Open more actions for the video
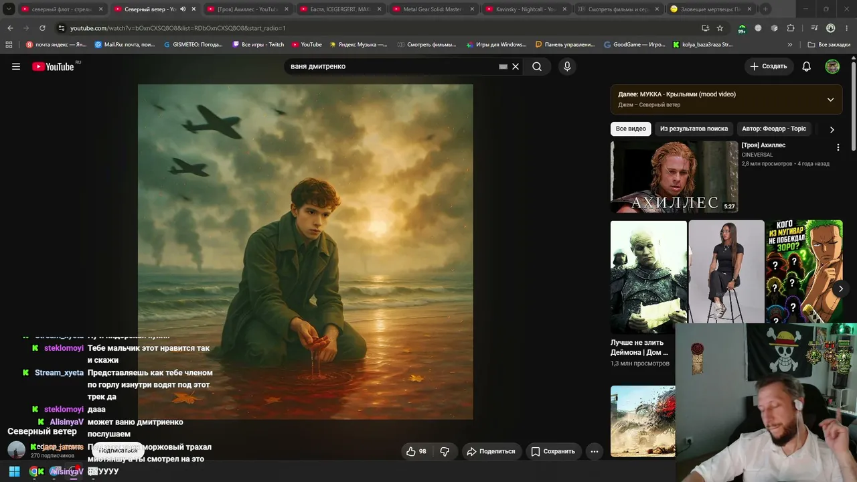This screenshot has width=857, height=482. pos(594,451)
